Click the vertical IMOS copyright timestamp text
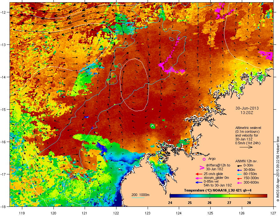280x216 pixels. [278, 169]
